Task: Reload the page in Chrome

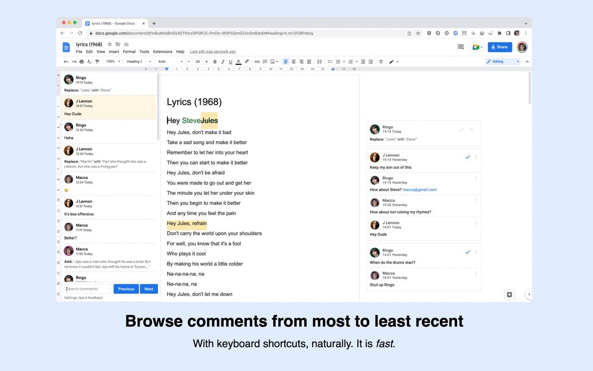Action: (x=80, y=33)
